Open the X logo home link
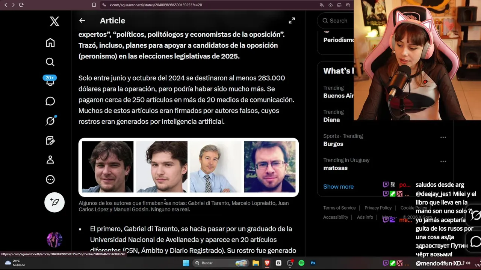Image resolution: width=481 pixels, height=270 pixels. [54, 21]
